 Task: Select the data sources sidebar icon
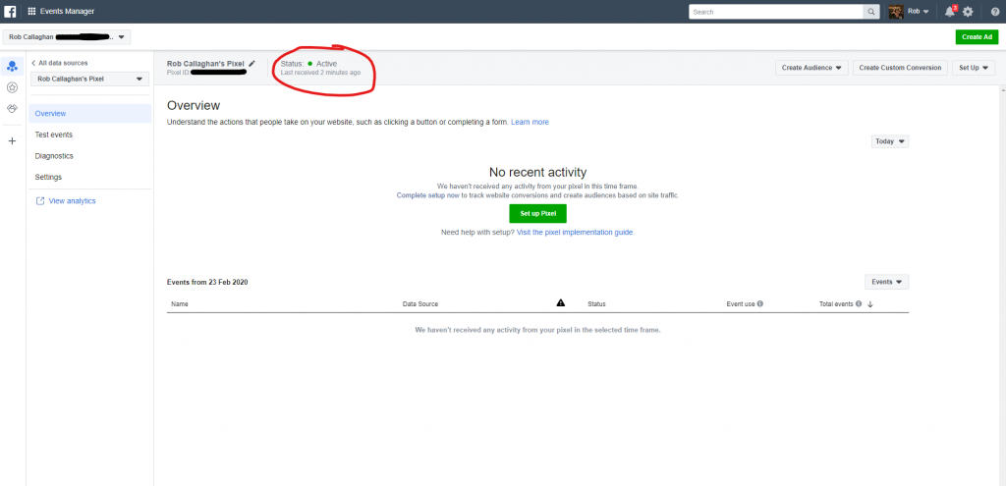tap(12, 66)
